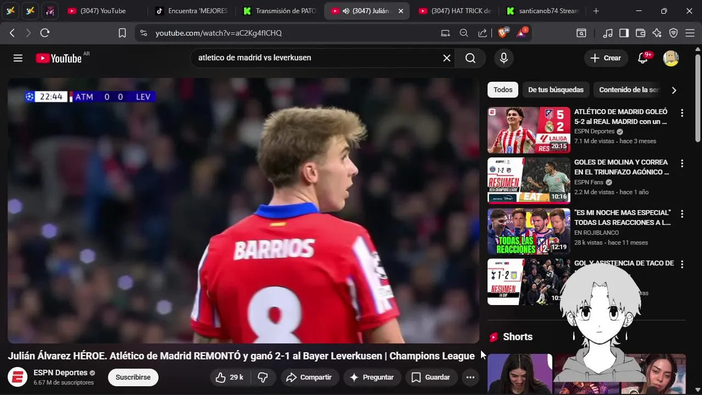The height and width of the screenshot is (395, 702).
Task: Open the browser hamburger main menu
Action: tap(690, 33)
